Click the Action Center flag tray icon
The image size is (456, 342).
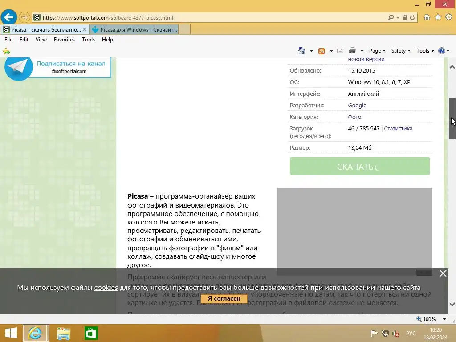click(374, 334)
